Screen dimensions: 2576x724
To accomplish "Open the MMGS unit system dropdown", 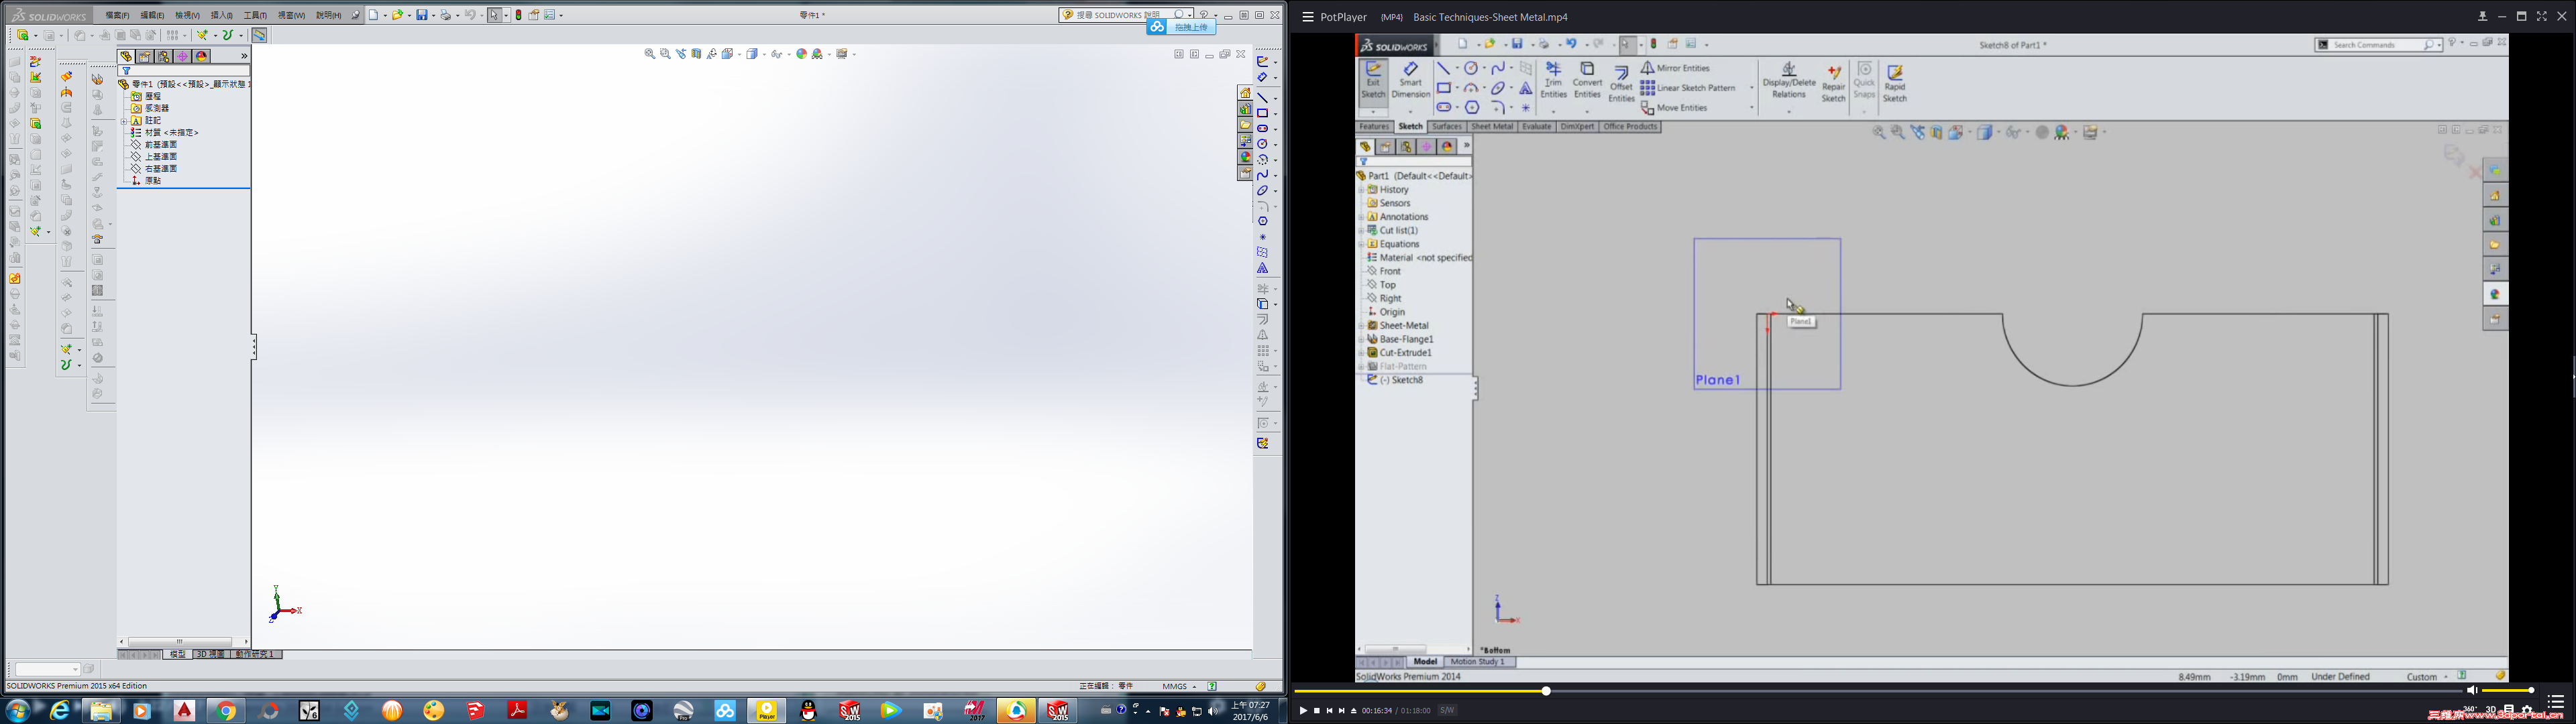I will pyautogui.click(x=1179, y=686).
